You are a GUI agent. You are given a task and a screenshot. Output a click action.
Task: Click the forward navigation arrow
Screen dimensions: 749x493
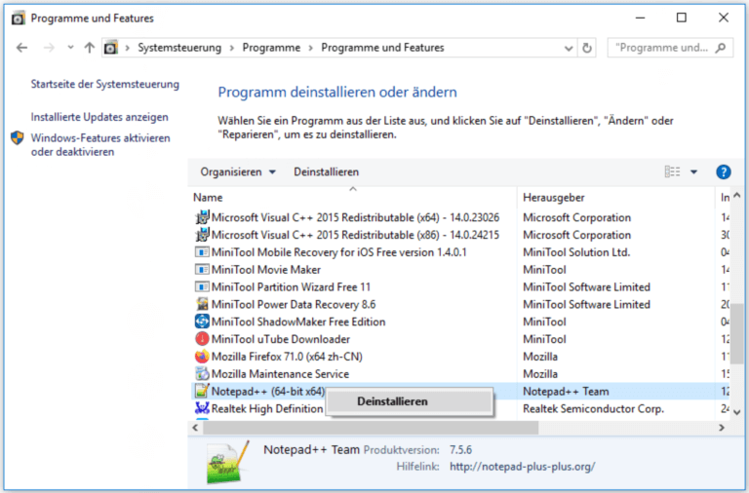point(49,48)
